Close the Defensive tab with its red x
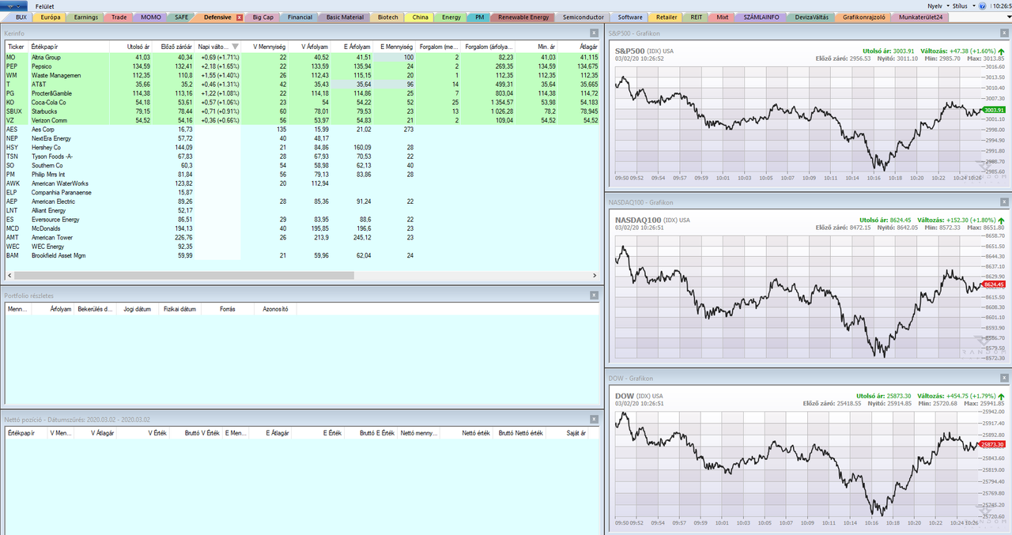The height and width of the screenshot is (535, 1012). click(239, 17)
